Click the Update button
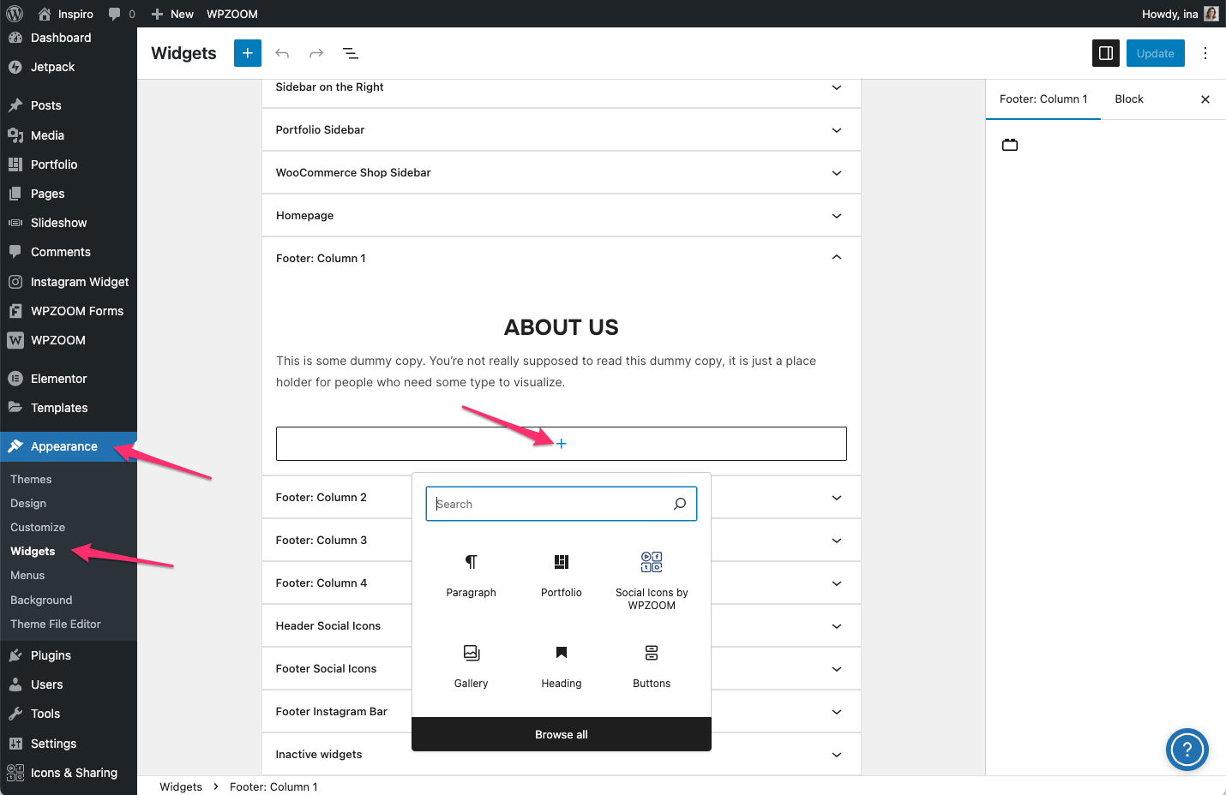 coord(1155,53)
